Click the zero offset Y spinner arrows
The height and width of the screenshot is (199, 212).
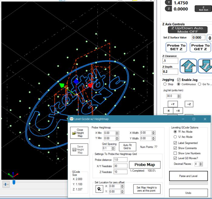[122, 191]
